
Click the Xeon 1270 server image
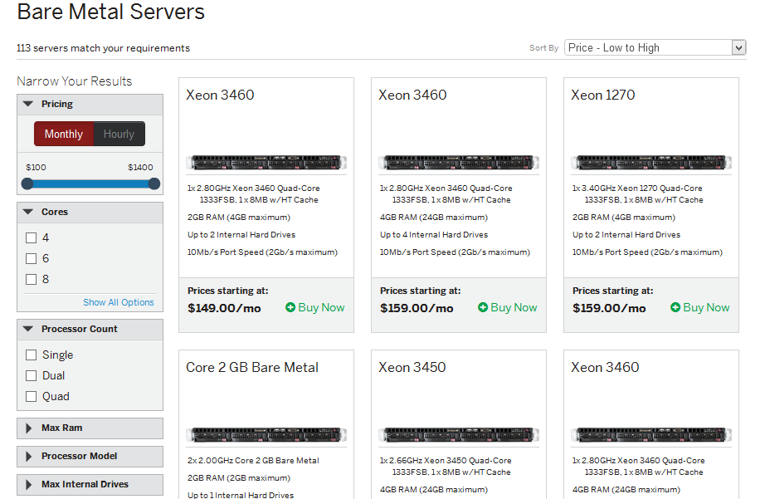click(651, 162)
